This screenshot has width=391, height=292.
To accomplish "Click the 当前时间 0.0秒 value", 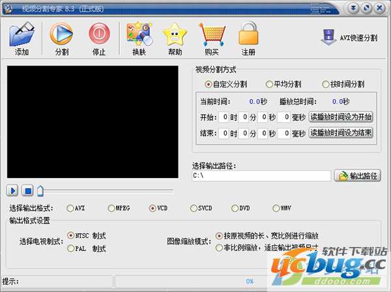I will point(258,102).
